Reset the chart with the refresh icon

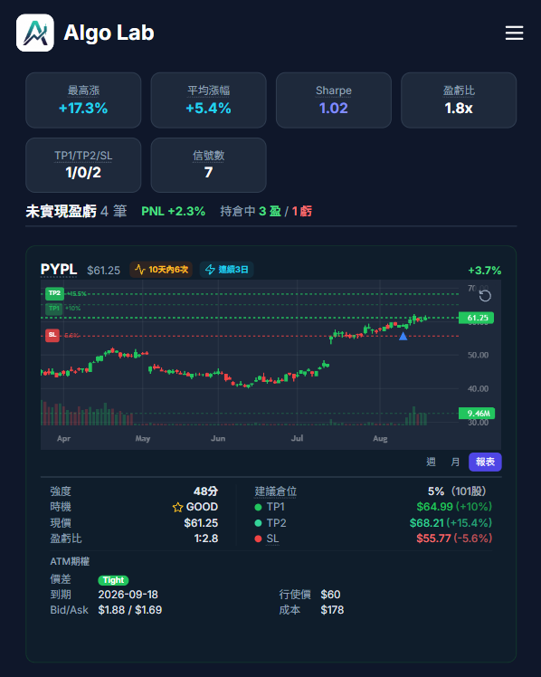(x=485, y=296)
